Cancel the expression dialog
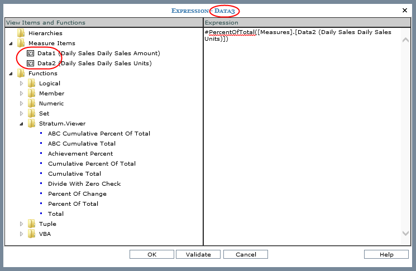Image resolution: width=416 pixels, height=271 pixels. pos(246,254)
